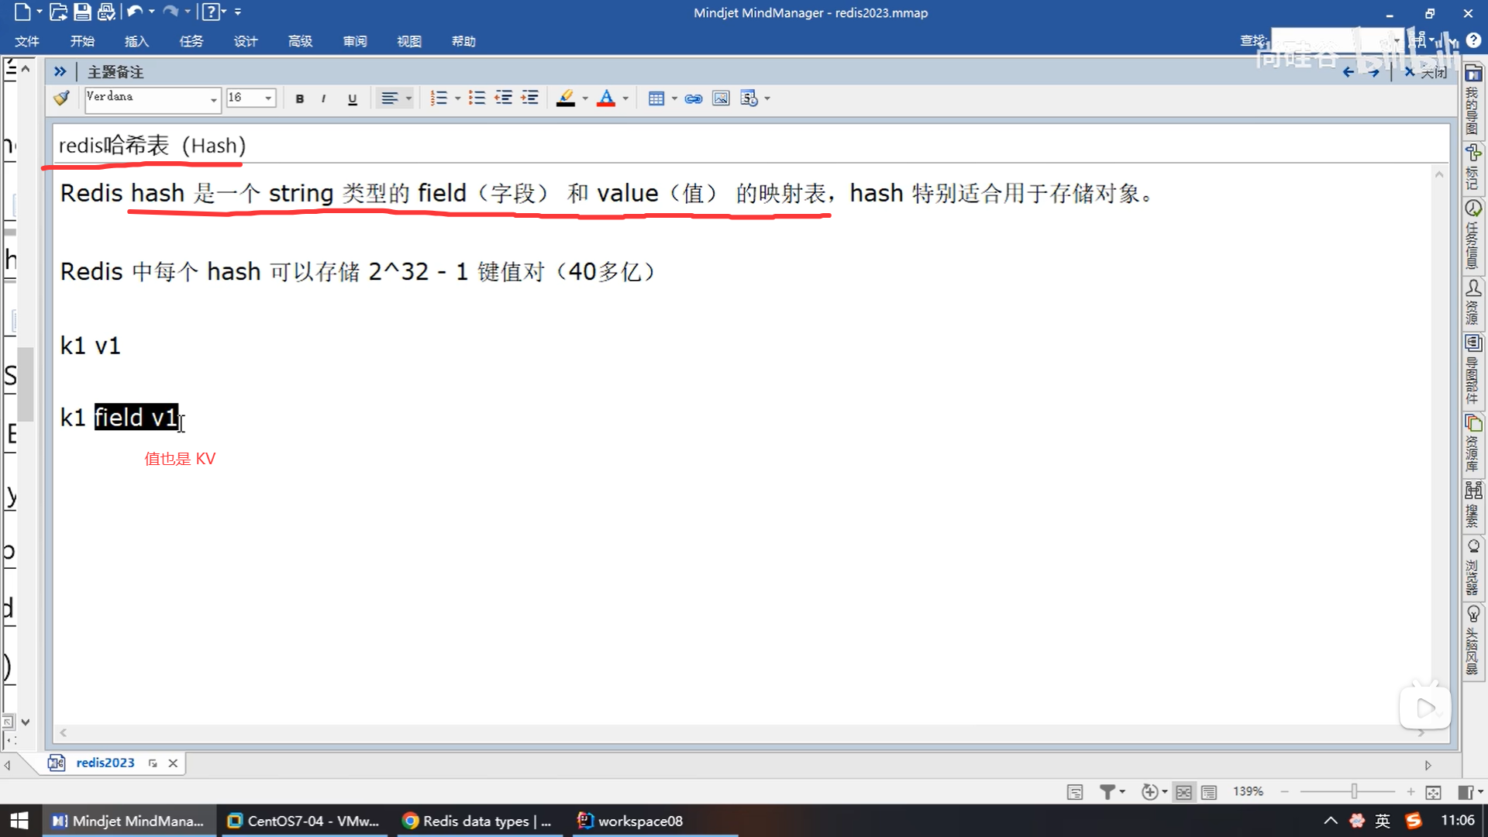Toggle italic formatting

[x=323, y=98]
